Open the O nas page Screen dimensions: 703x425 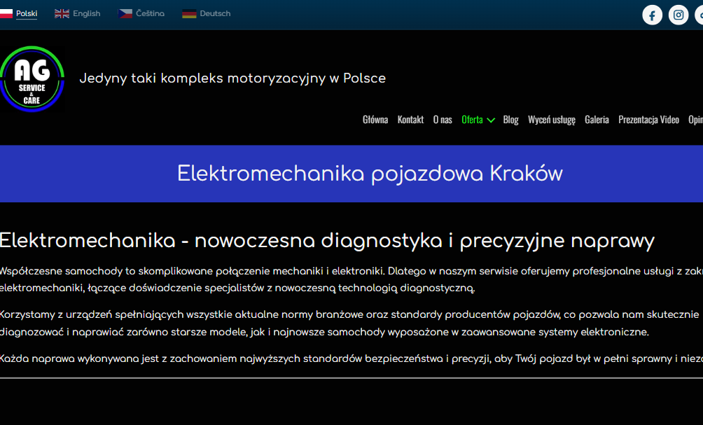pos(443,120)
